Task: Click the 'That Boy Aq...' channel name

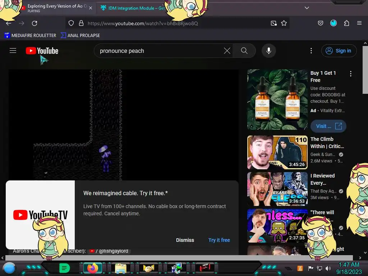Action: (323, 191)
